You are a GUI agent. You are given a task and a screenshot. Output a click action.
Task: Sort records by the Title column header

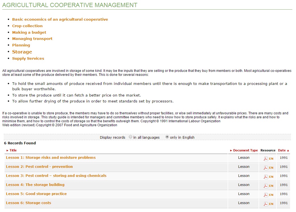pyautogui.click(x=13, y=150)
